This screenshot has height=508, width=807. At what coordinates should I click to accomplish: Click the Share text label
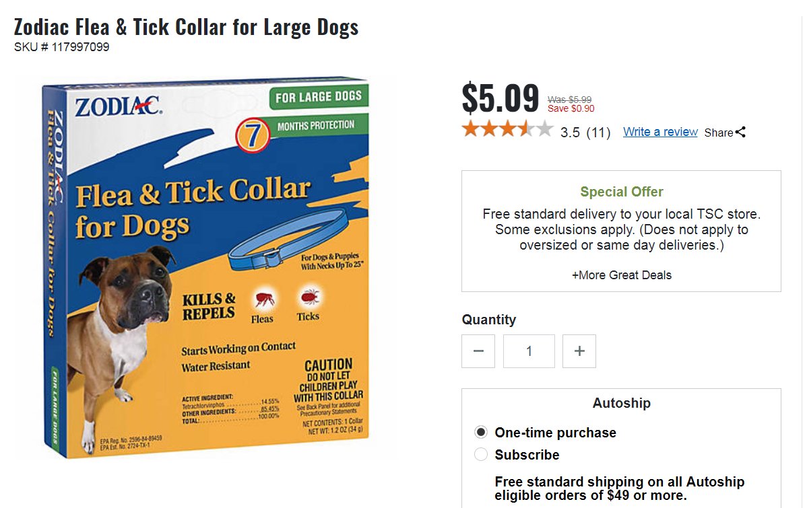[718, 133]
